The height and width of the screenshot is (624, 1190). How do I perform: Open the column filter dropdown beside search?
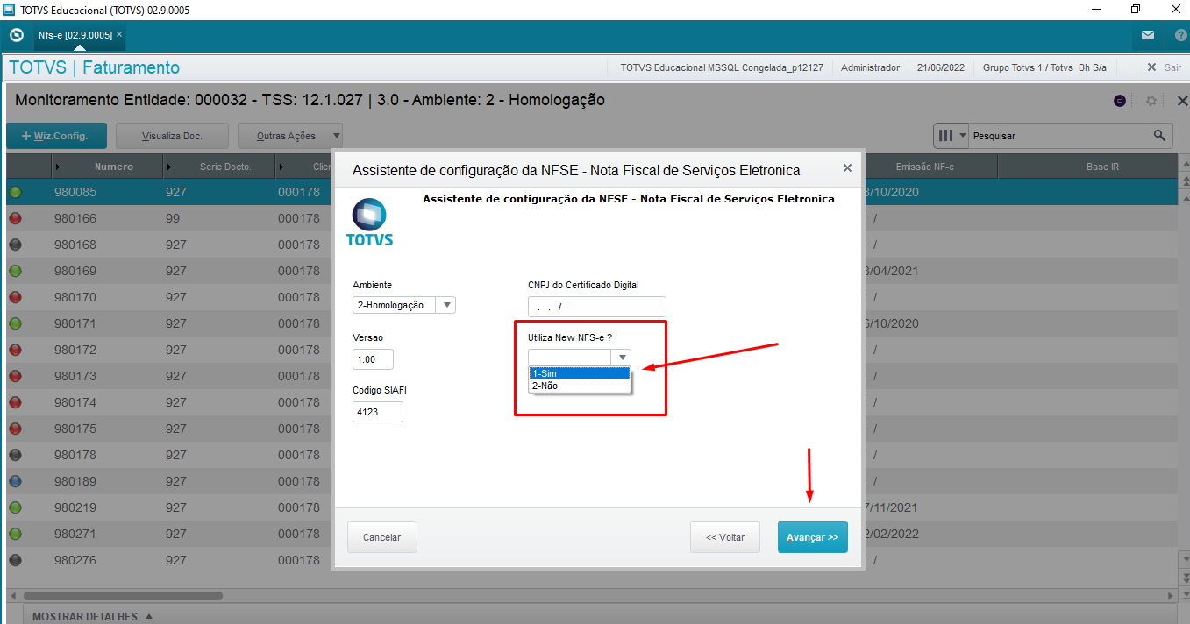[x=951, y=136]
